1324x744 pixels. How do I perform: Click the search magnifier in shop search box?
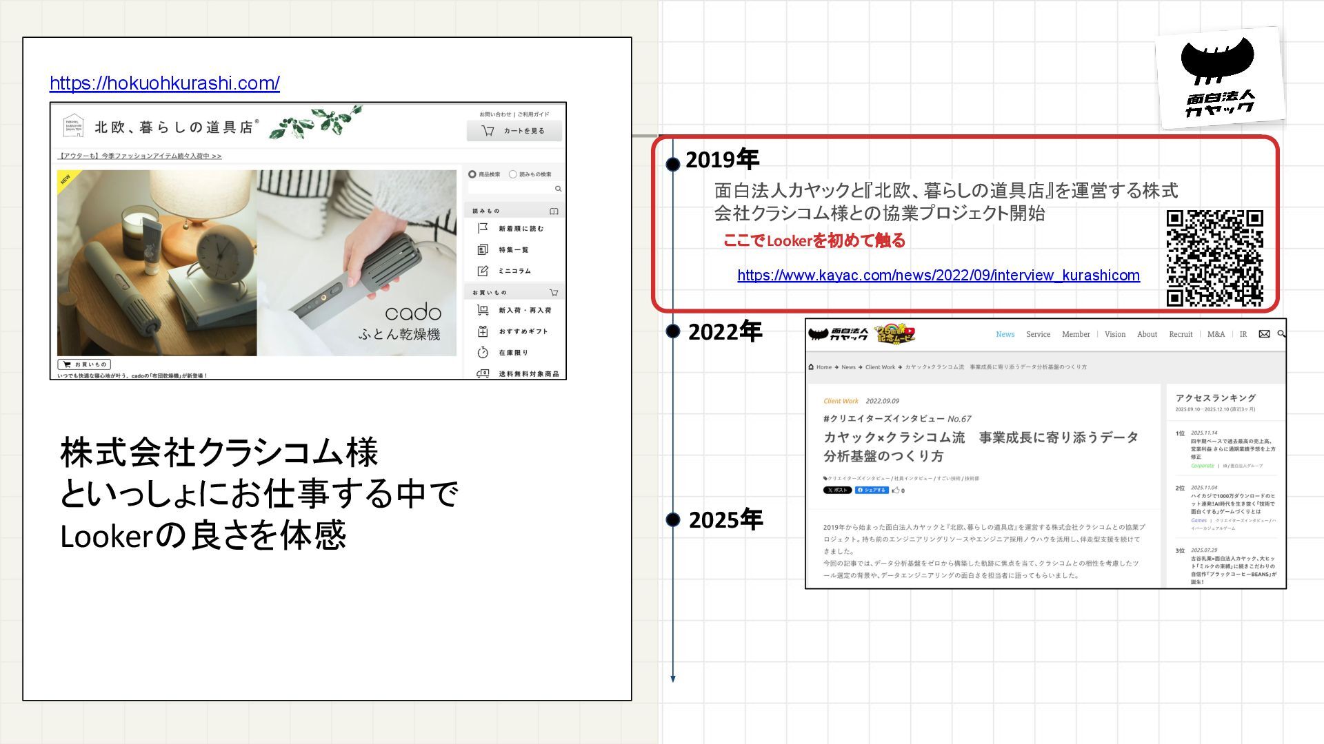click(x=558, y=189)
